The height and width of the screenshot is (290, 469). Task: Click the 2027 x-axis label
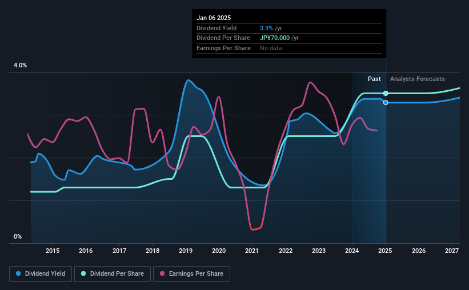(452, 251)
